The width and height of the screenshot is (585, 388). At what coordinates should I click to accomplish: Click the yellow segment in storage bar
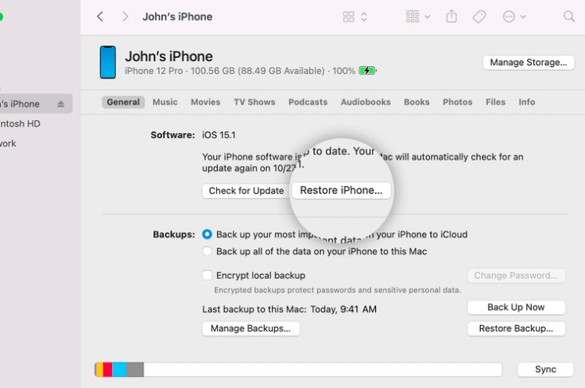coord(99,370)
